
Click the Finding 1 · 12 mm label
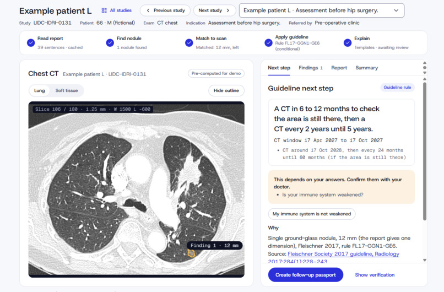pos(214,246)
